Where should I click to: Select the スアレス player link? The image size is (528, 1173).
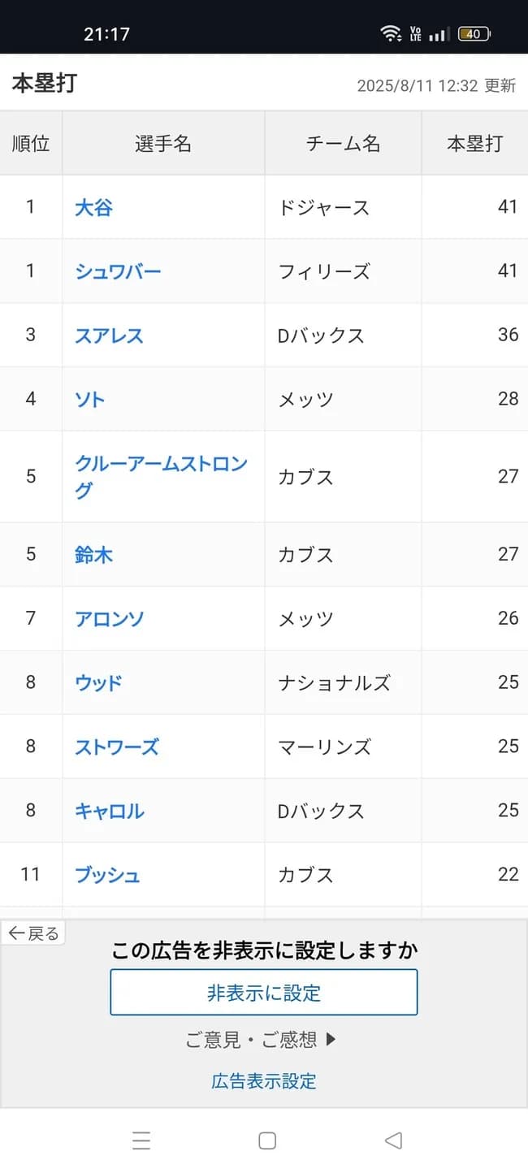[x=108, y=335]
